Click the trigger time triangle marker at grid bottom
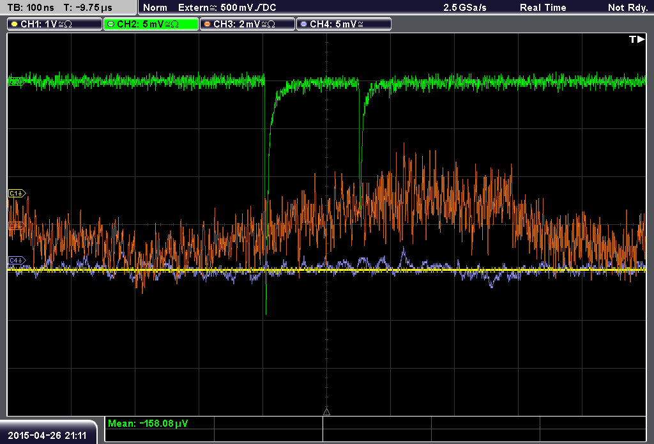 [326, 411]
